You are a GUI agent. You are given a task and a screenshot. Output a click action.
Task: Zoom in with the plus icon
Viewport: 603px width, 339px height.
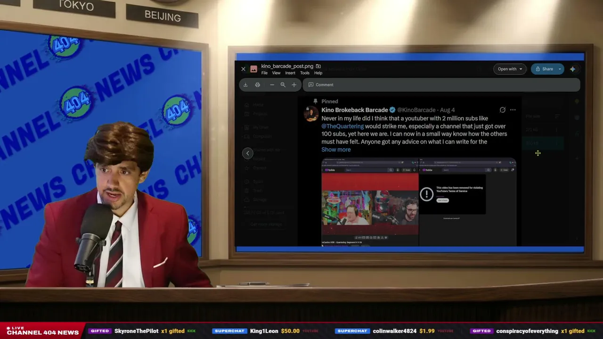(x=294, y=85)
